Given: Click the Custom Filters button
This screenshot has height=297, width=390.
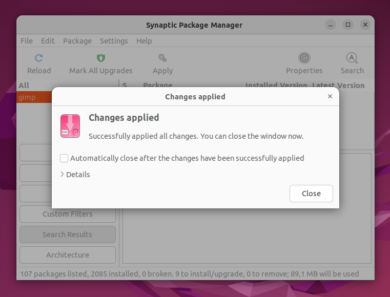Looking at the screenshot, I should 68,214.
